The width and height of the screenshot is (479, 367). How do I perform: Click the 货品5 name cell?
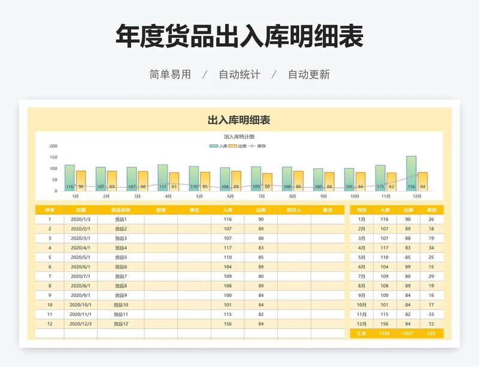tap(120, 257)
